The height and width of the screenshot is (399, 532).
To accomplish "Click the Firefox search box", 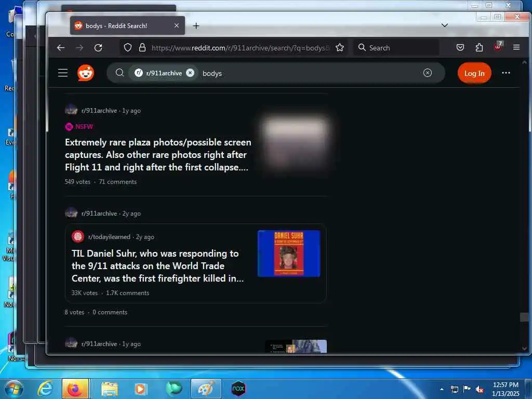I will pyautogui.click(x=396, y=47).
